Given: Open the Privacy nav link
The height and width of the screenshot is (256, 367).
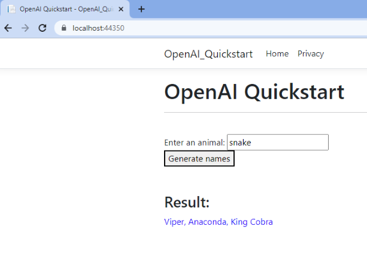Looking at the screenshot, I should pyautogui.click(x=311, y=54).
